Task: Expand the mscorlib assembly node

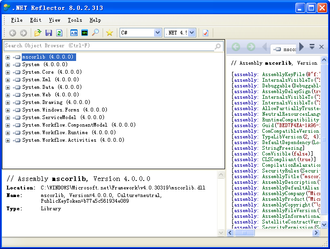Action: (x=8, y=57)
